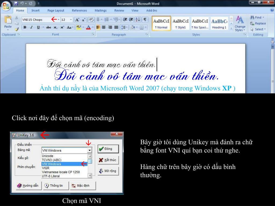
Task: Click the Format Painter brush icon
Action: (17, 29)
